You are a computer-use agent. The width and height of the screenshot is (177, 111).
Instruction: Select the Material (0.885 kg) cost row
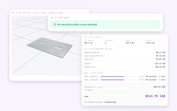125,53
